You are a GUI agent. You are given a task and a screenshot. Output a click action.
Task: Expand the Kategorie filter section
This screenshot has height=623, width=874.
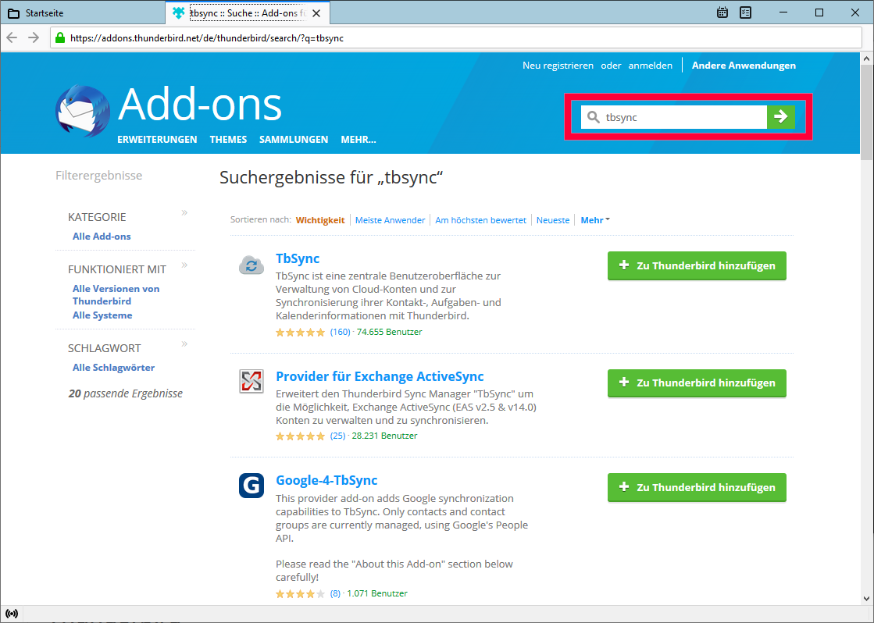[x=184, y=212]
